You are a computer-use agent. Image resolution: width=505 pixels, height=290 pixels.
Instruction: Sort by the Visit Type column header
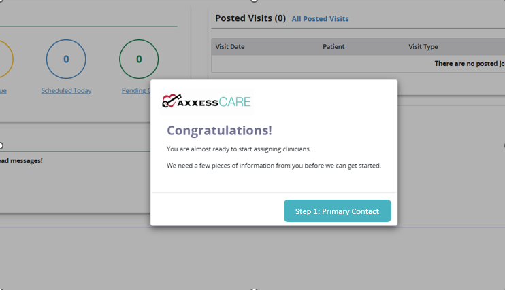pos(423,47)
